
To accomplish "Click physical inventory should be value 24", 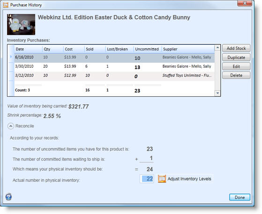I will (x=150, y=169).
